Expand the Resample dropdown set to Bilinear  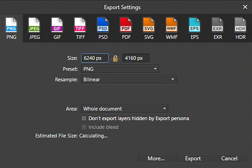[129, 79]
